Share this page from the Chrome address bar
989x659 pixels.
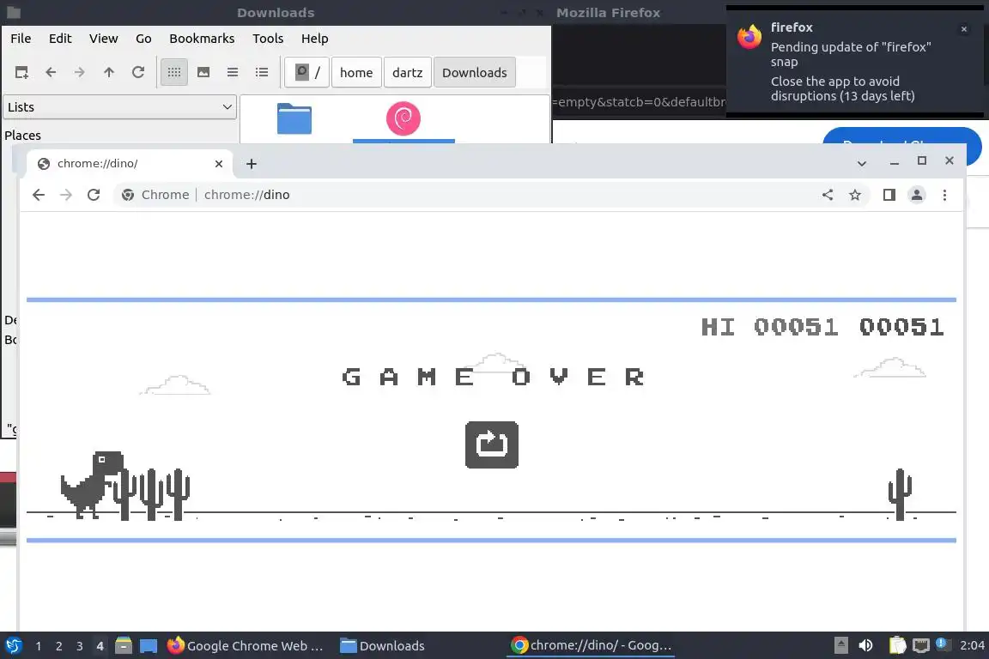(828, 195)
